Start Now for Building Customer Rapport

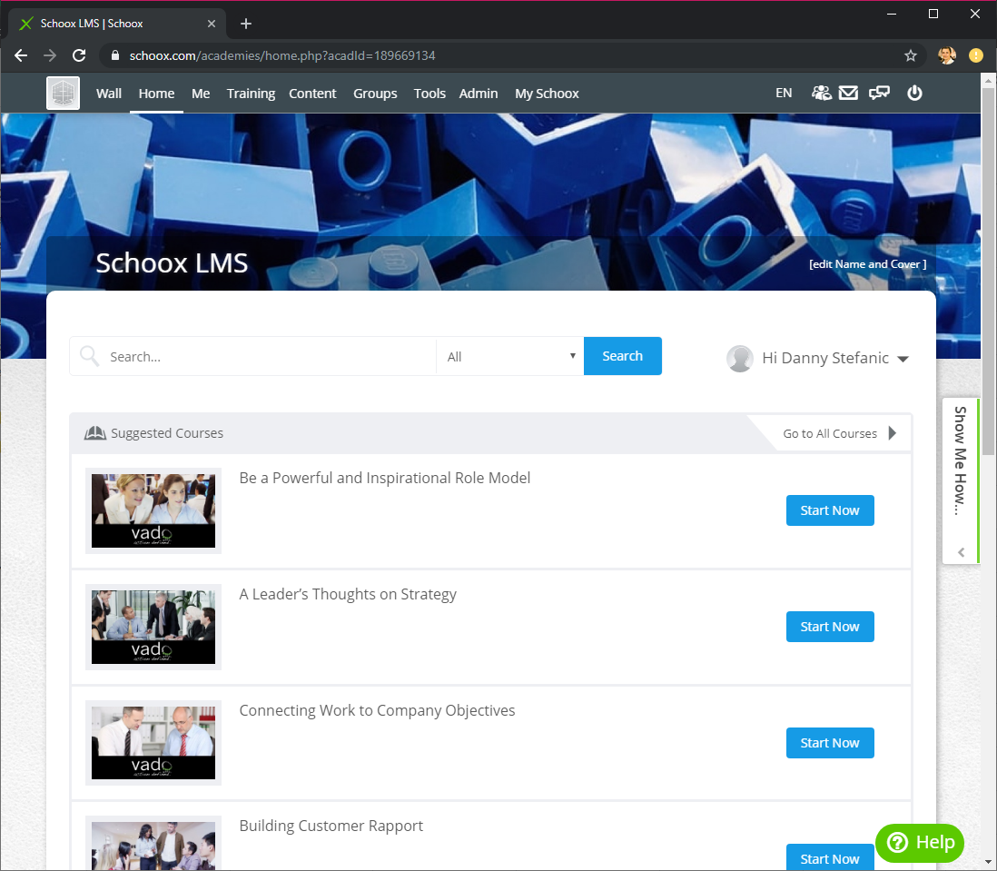(830, 858)
